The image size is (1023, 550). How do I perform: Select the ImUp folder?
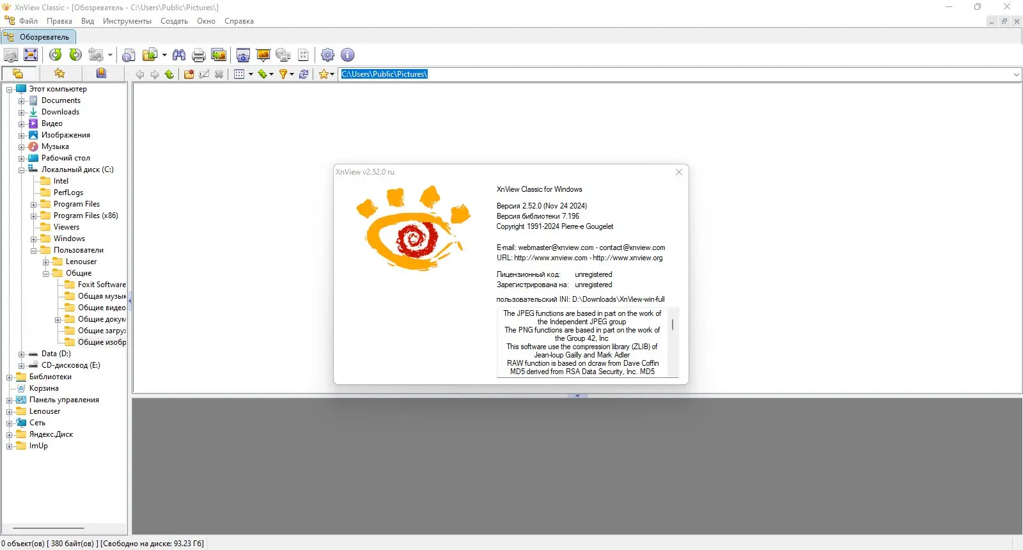pyautogui.click(x=38, y=446)
